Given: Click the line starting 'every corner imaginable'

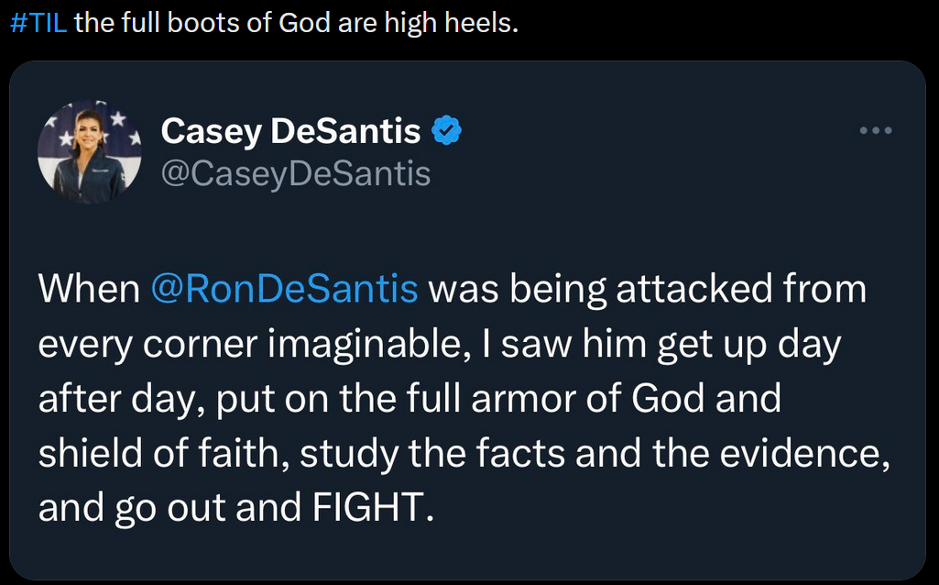Looking at the screenshot, I should pos(440,346).
